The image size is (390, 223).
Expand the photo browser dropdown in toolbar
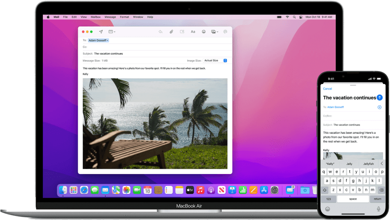[215, 32]
